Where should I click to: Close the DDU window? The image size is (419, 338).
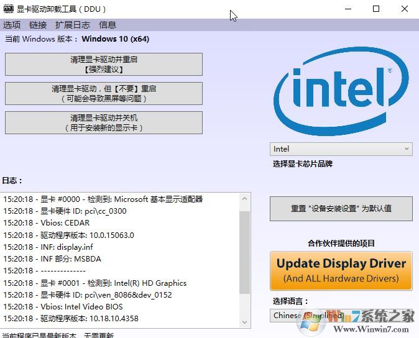click(x=405, y=9)
